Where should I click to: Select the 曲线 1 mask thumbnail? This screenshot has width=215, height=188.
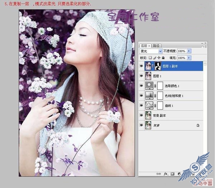click(160, 105)
